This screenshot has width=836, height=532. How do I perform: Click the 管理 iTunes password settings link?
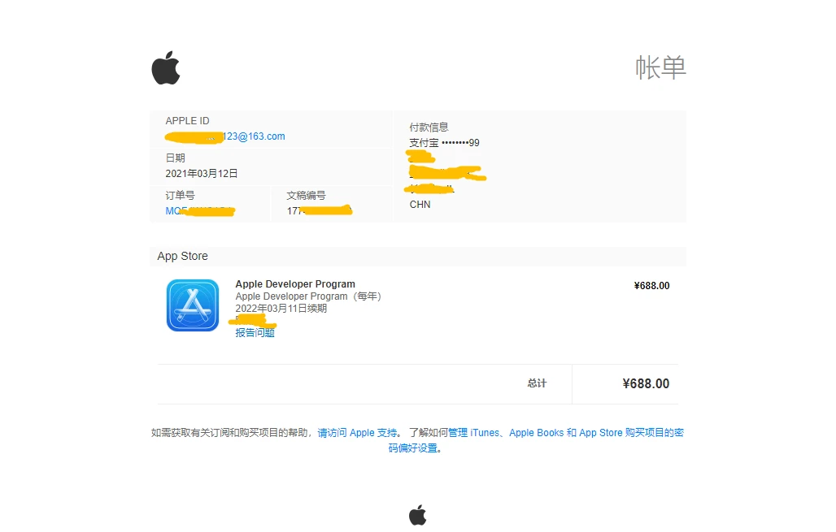[x=566, y=433]
